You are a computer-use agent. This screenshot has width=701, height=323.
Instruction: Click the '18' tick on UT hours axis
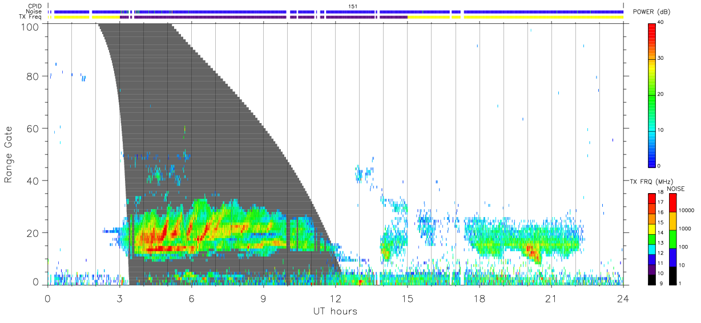(479, 298)
